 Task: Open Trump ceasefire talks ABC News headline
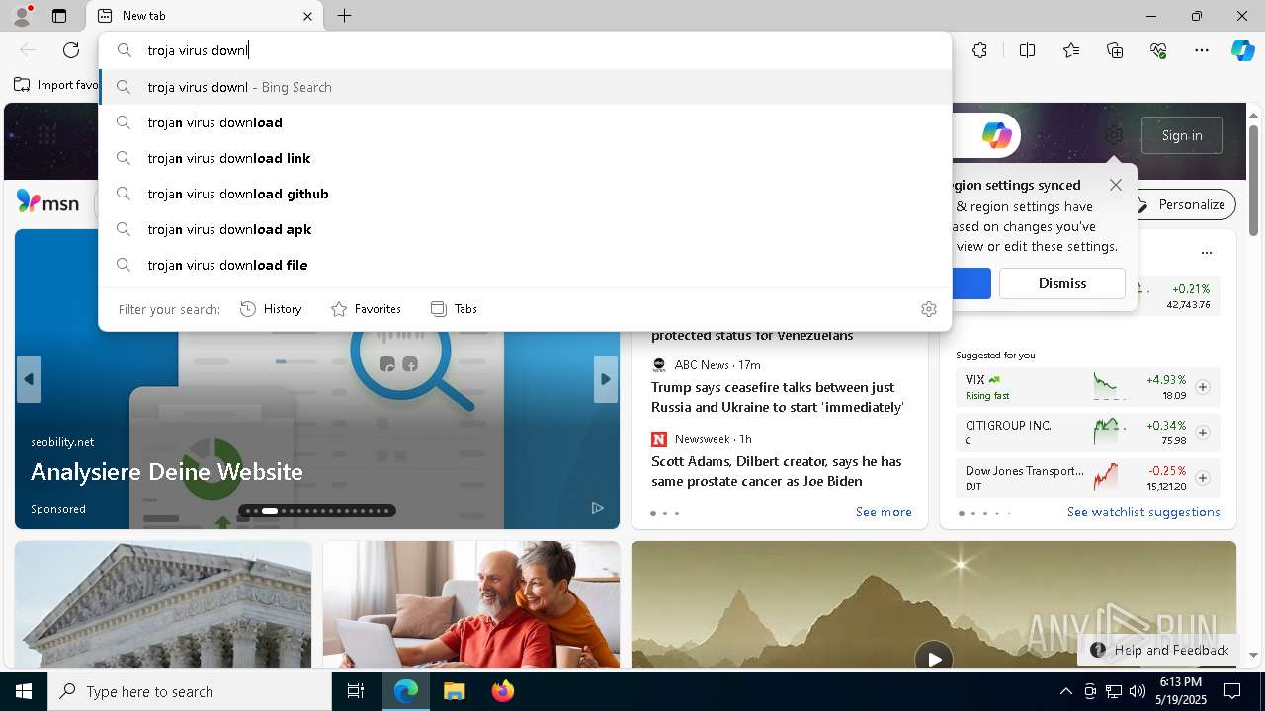[x=778, y=397]
